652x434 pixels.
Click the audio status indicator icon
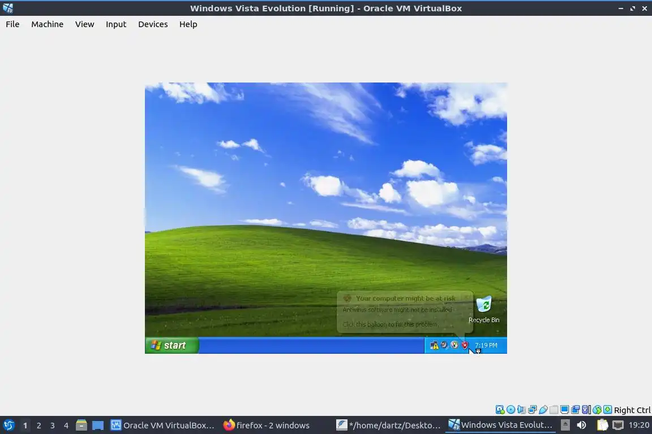[521, 410]
